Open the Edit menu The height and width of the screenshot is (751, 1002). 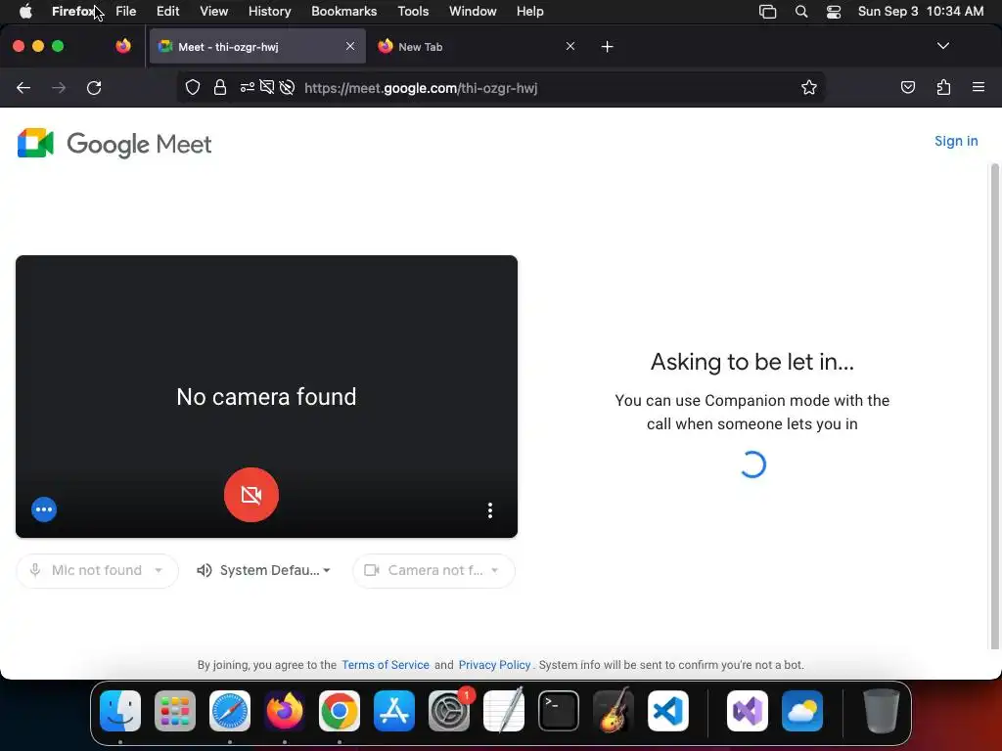(167, 11)
